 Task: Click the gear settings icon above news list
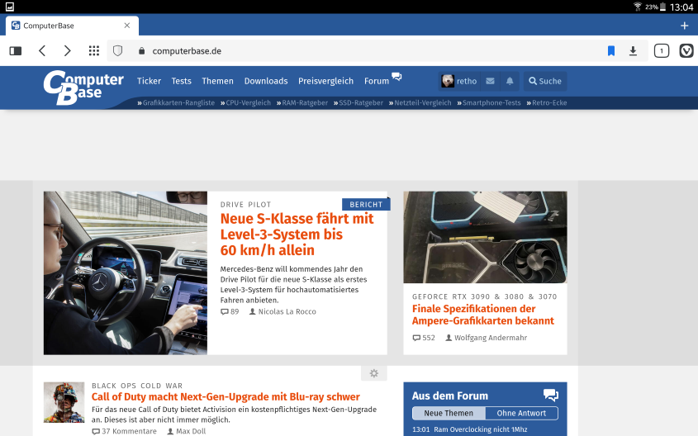point(374,373)
